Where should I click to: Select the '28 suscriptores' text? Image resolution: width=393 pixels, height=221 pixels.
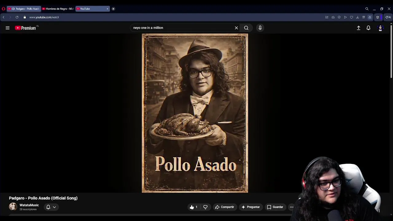28,209
